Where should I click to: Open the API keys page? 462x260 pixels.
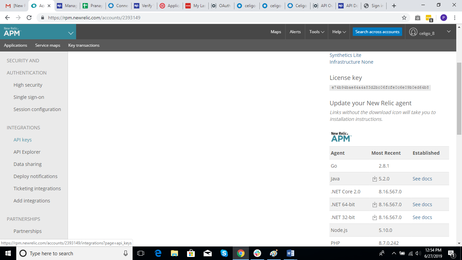coord(23,140)
